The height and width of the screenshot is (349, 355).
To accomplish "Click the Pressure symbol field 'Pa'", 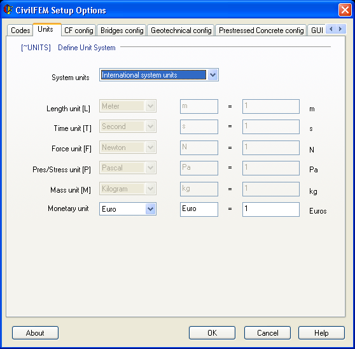I will pos(199,168).
